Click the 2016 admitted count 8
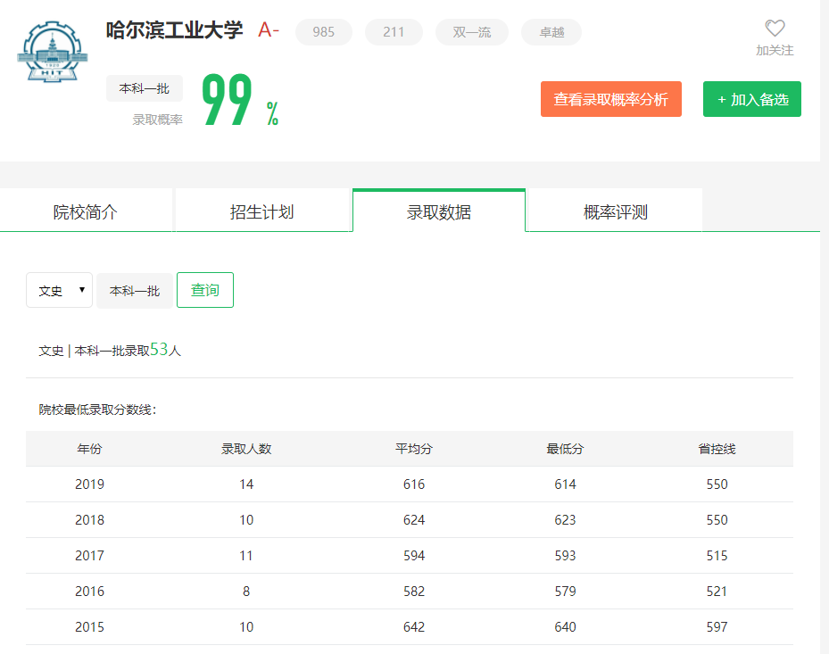The height and width of the screenshot is (654, 829). [246, 591]
